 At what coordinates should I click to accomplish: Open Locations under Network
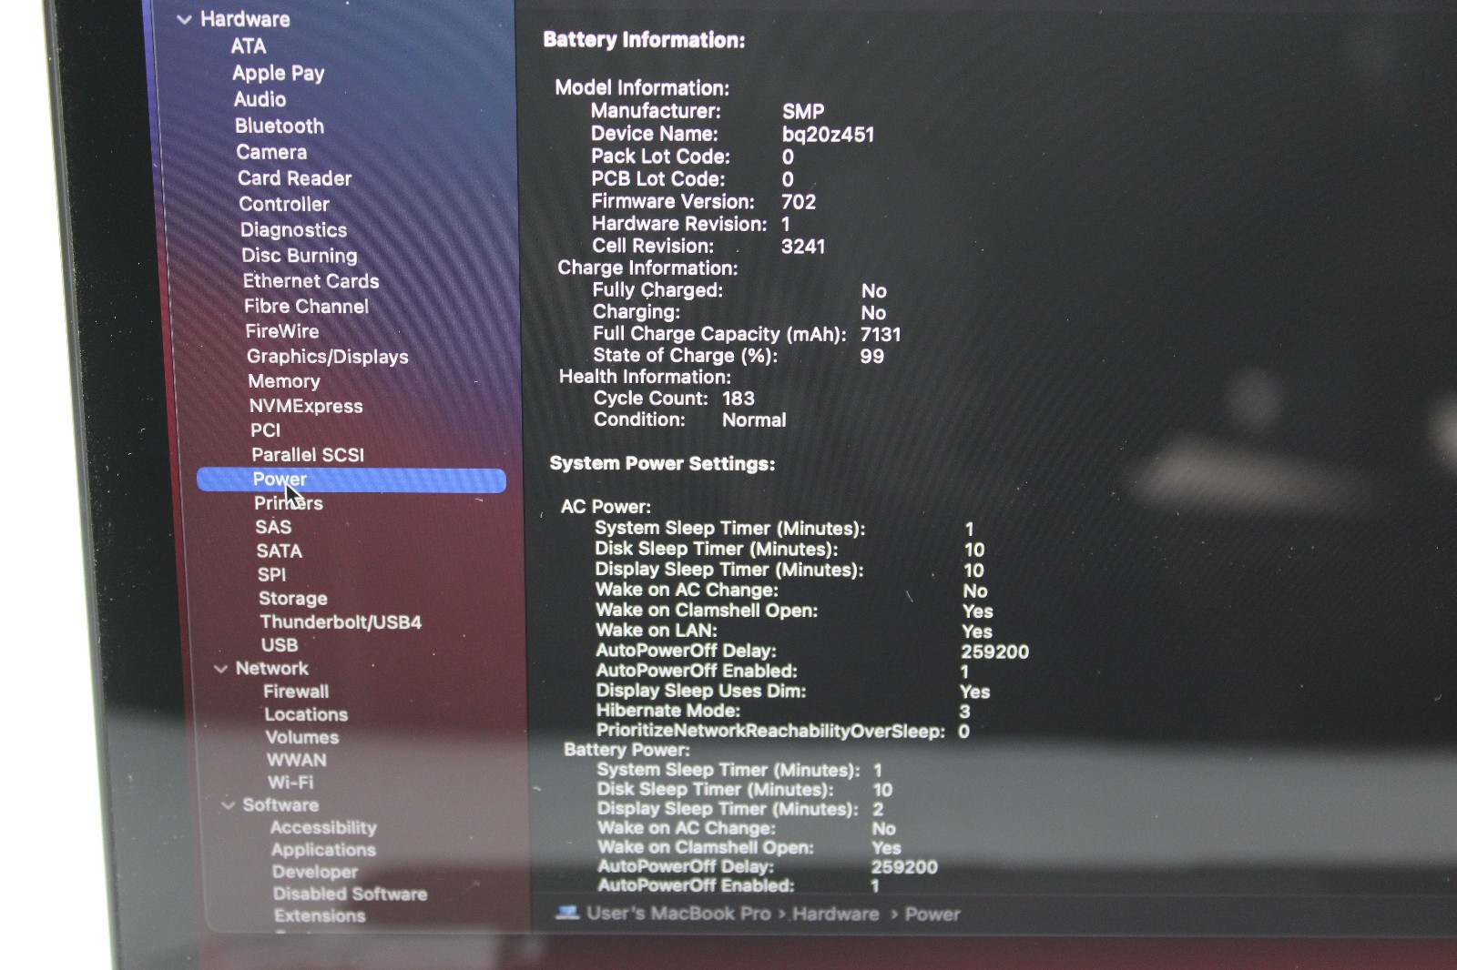tap(306, 714)
